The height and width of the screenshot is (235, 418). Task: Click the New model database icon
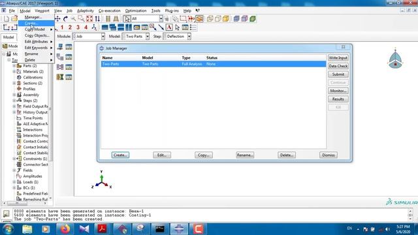pos(7,19)
